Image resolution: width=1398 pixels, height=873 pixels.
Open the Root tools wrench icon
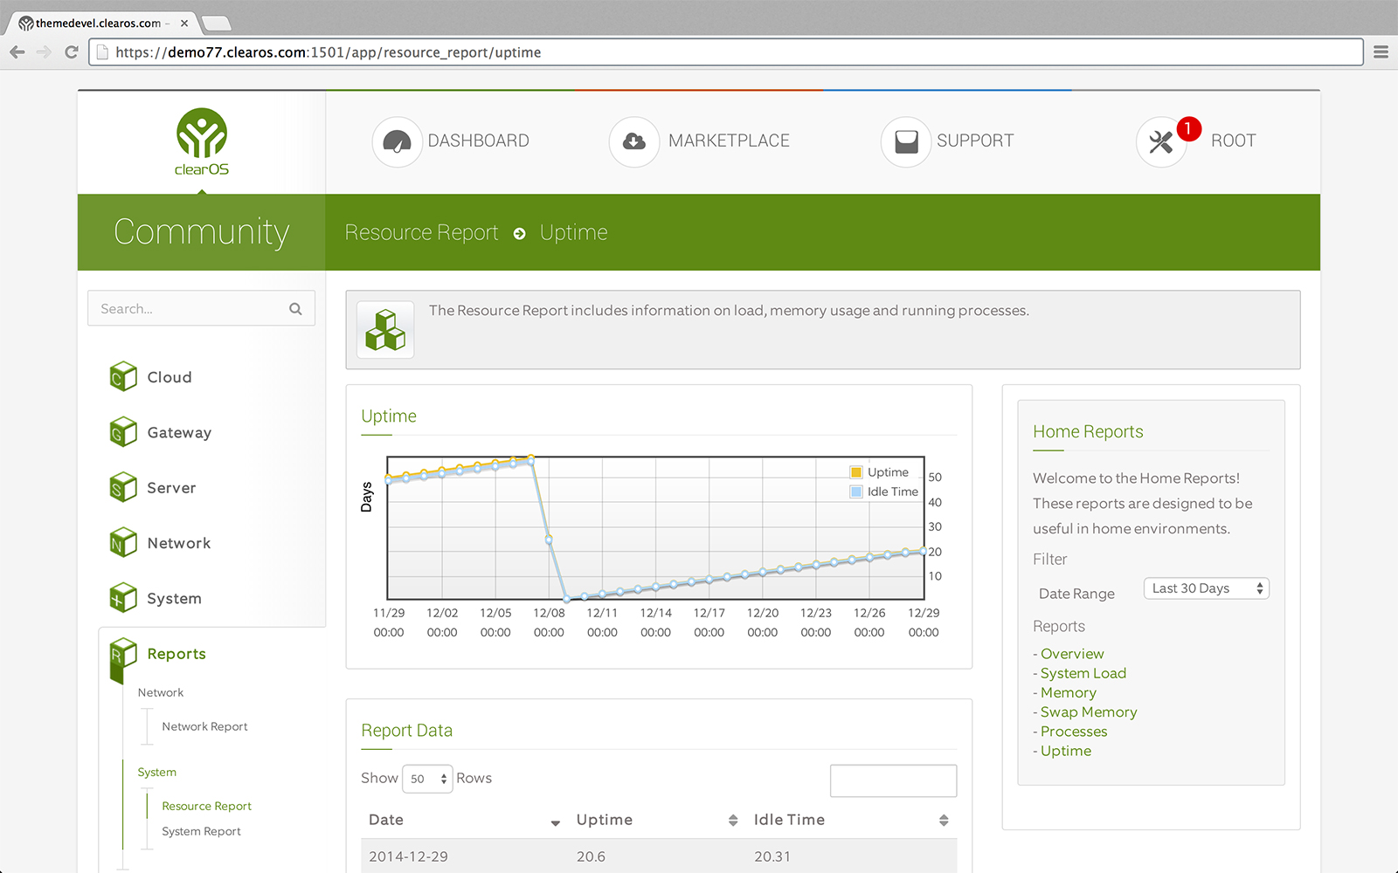click(1160, 142)
